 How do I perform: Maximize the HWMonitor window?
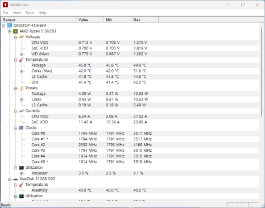pyautogui.click(x=243, y=5)
